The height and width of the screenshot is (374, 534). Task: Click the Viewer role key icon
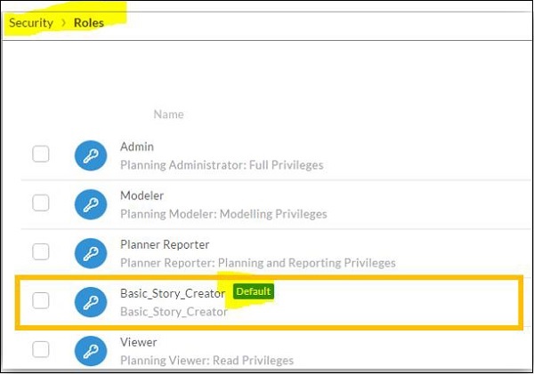pyautogui.click(x=91, y=350)
